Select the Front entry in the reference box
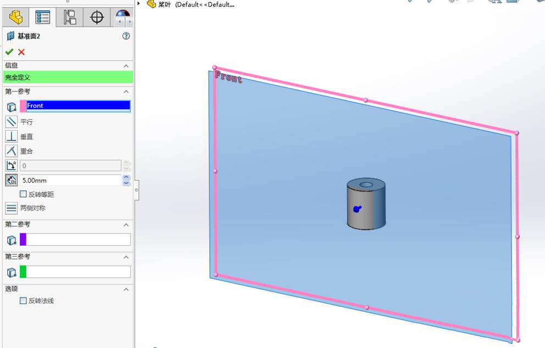Screen dimensions: 545x348 [x=77, y=105]
